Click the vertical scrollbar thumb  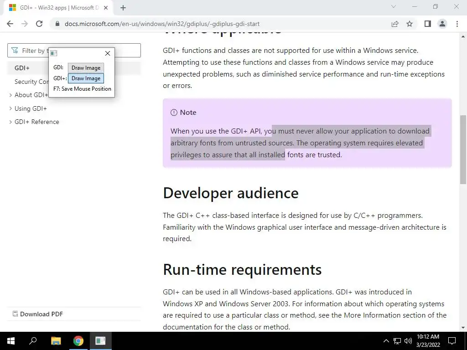463,149
